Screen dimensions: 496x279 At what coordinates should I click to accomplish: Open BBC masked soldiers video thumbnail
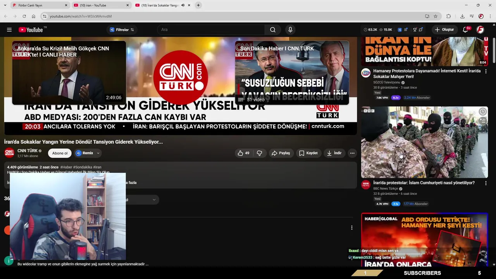[424, 142]
